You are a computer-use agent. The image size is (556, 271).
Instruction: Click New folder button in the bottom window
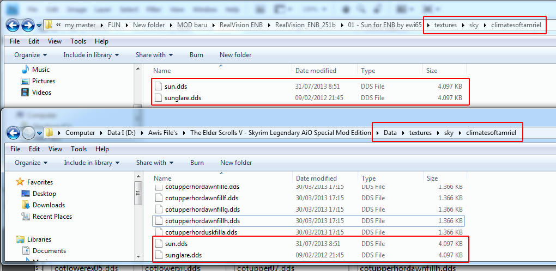(236, 163)
